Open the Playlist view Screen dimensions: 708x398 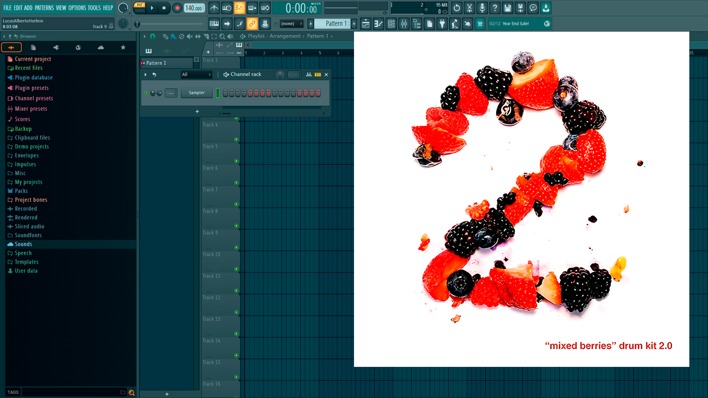click(366, 24)
